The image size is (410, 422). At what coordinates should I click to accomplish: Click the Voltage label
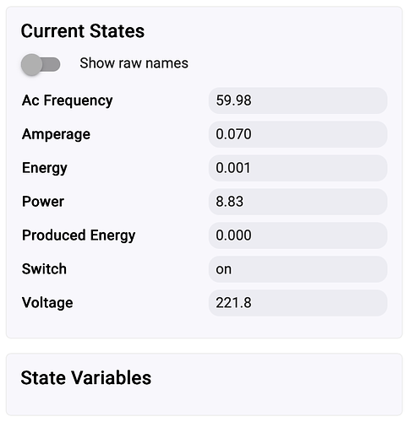tap(47, 303)
